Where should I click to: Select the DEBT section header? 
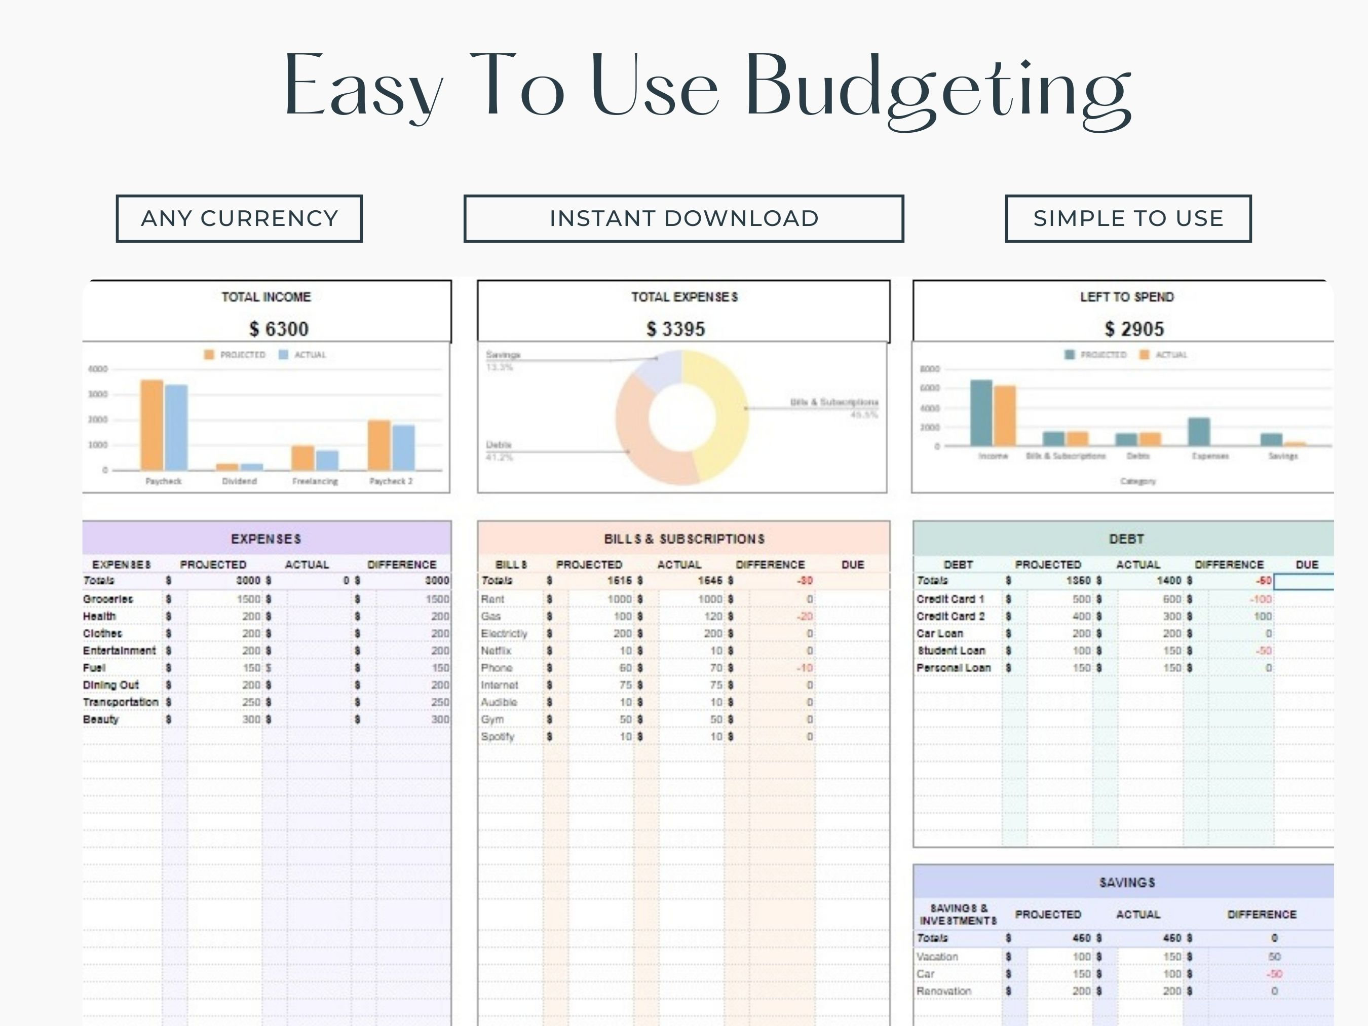(x=1127, y=539)
